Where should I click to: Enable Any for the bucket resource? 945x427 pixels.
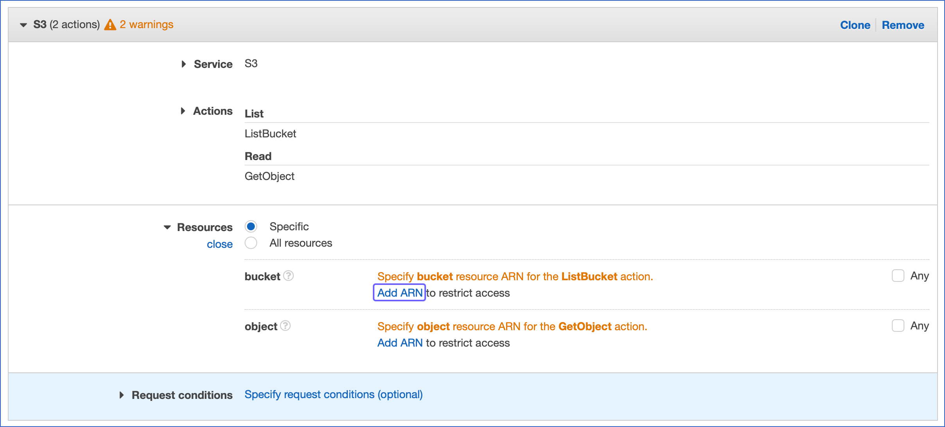(898, 276)
